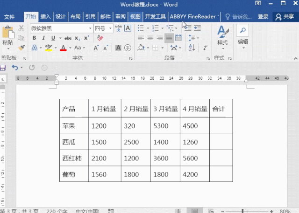Open font dialog launcher

point(131,59)
